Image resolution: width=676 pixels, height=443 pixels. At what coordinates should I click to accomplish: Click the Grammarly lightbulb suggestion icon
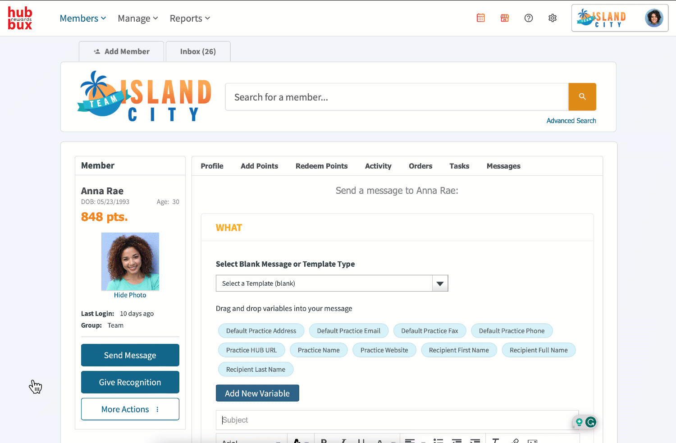pyautogui.click(x=579, y=422)
